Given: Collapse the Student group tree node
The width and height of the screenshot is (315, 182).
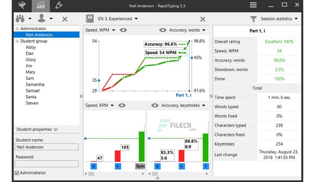Looking at the screenshot, I should coord(17,41).
